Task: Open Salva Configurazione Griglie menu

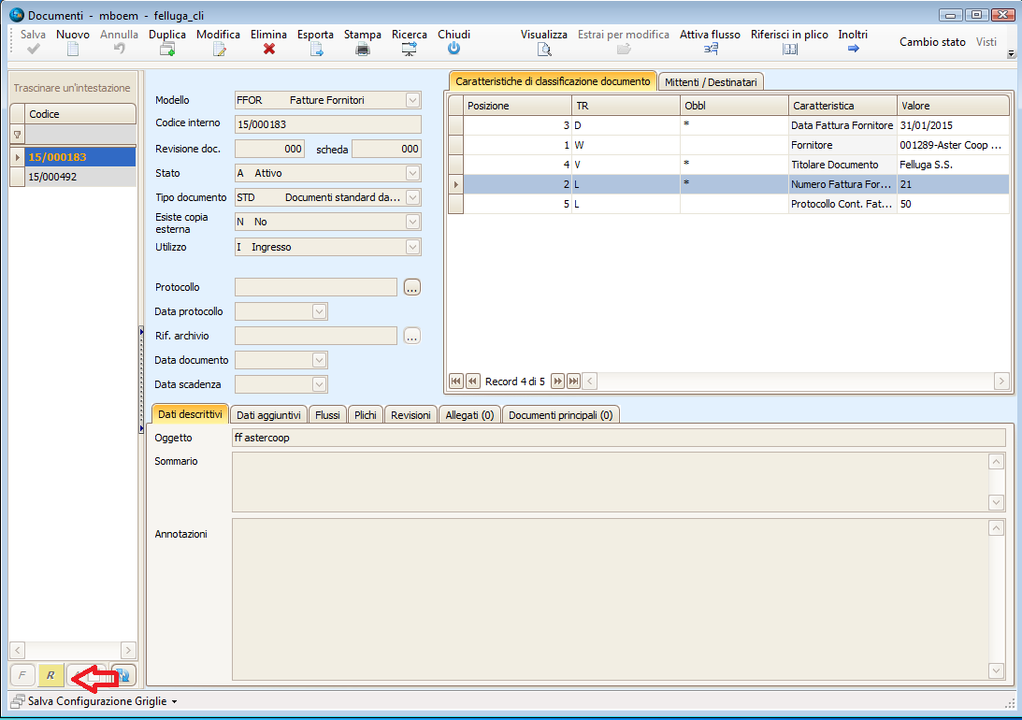Action: point(94,700)
